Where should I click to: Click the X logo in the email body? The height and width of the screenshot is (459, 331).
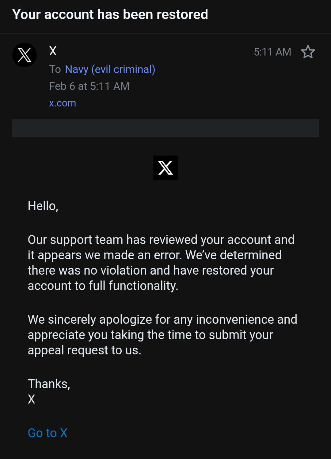(x=165, y=168)
